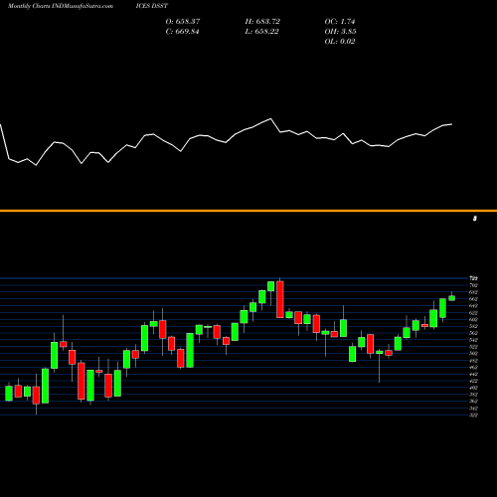Click the 502 price axis label
This screenshot has width=497, height=497.
point(474,354)
